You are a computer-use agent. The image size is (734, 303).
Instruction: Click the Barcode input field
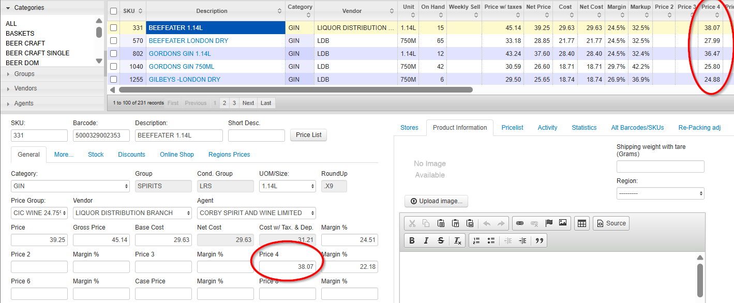(101, 135)
